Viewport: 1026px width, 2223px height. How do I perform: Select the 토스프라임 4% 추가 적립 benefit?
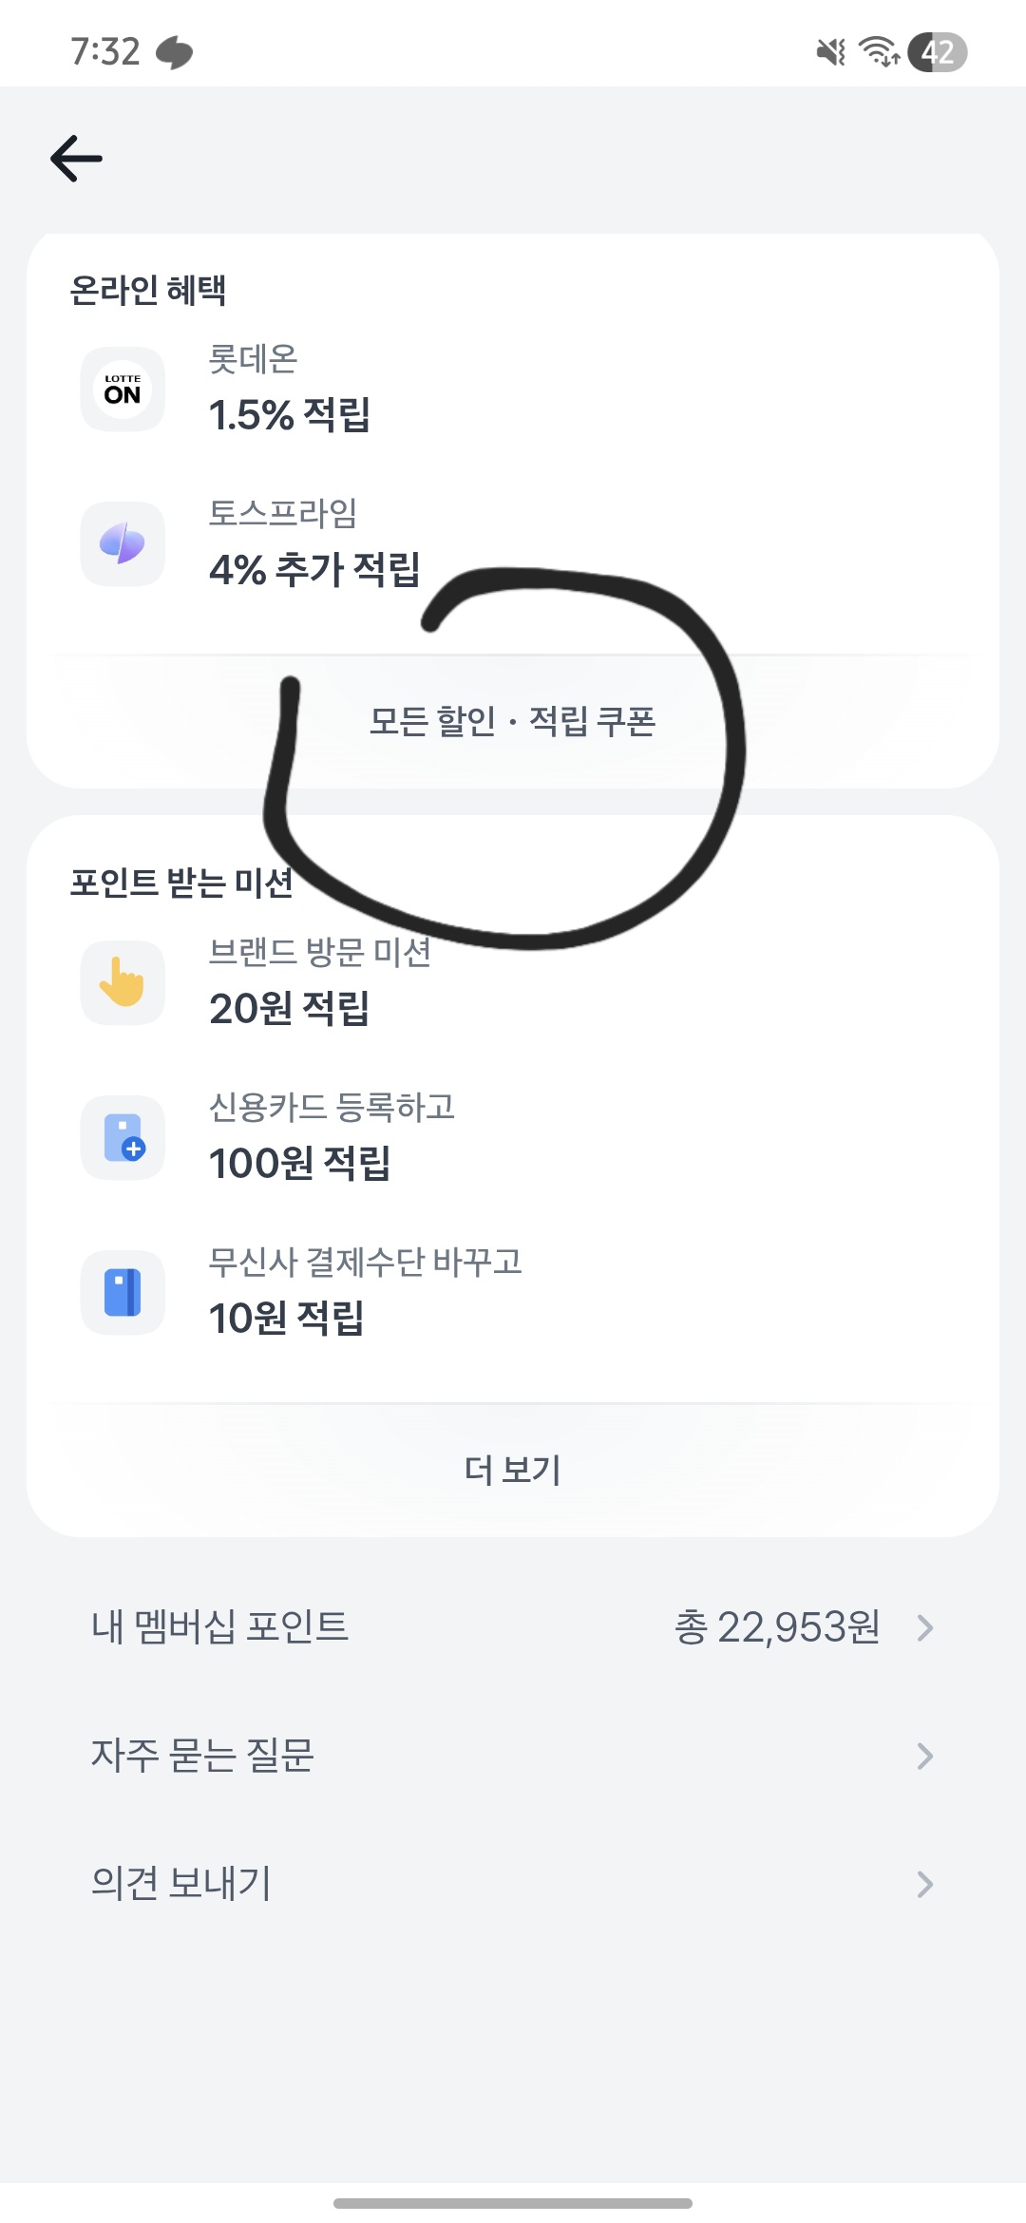(313, 544)
